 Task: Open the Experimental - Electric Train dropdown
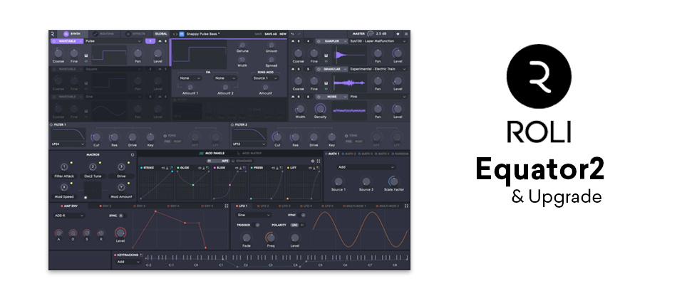(378, 69)
